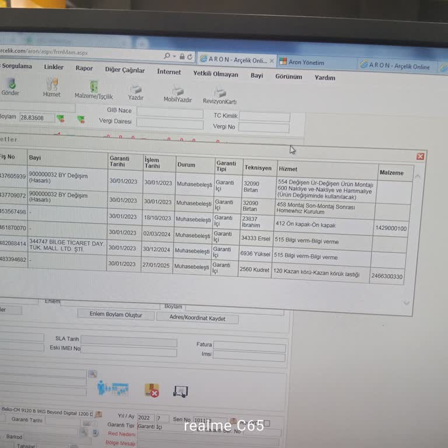The height and width of the screenshot is (448, 448).
Task: Click the Yazdır printer icon
Action: click(x=136, y=89)
